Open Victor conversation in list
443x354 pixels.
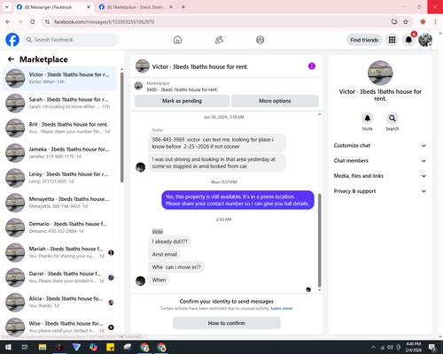coord(59,79)
